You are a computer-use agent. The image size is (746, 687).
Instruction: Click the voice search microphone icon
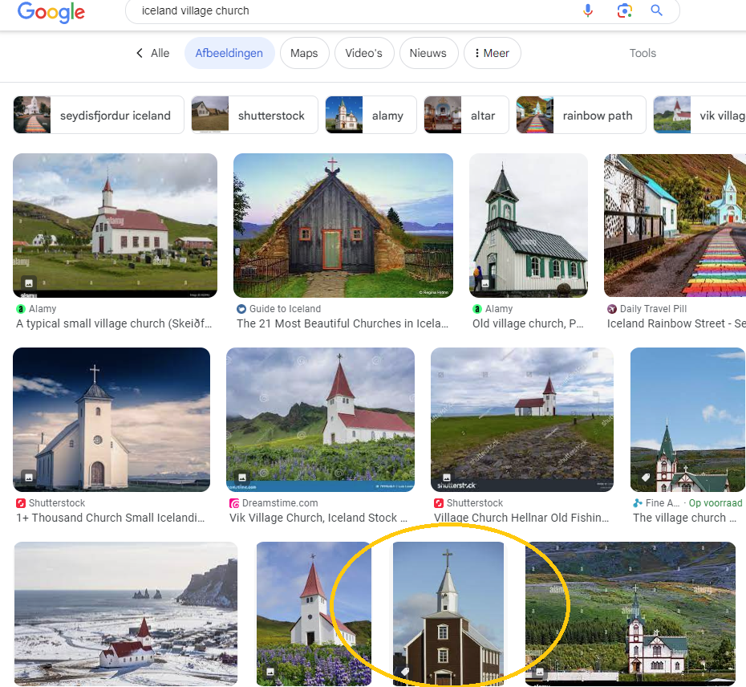(x=588, y=10)
